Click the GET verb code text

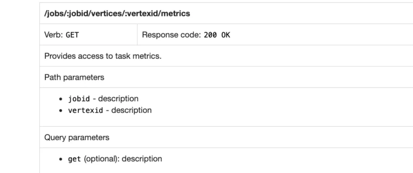tap(72, 35)
